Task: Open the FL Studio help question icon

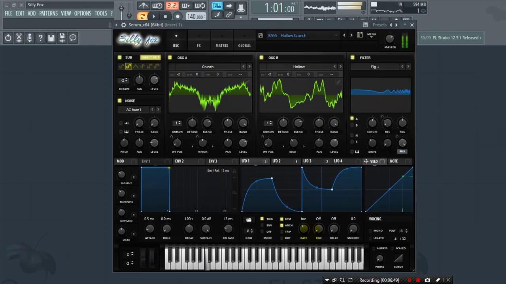Action: point(40,38)
